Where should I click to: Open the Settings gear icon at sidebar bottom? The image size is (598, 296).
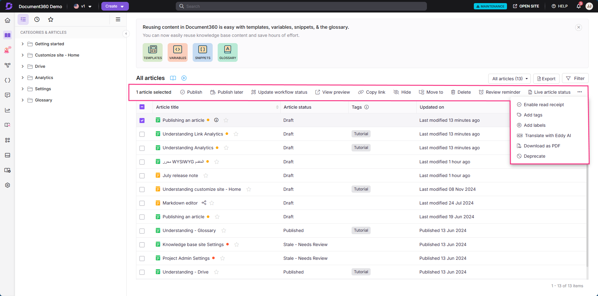coord(7,185)
